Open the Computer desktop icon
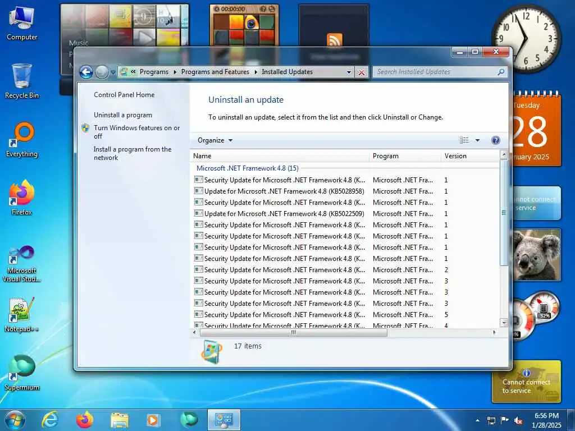This screenshot has height=431, width=575. [x=22, y=23]
